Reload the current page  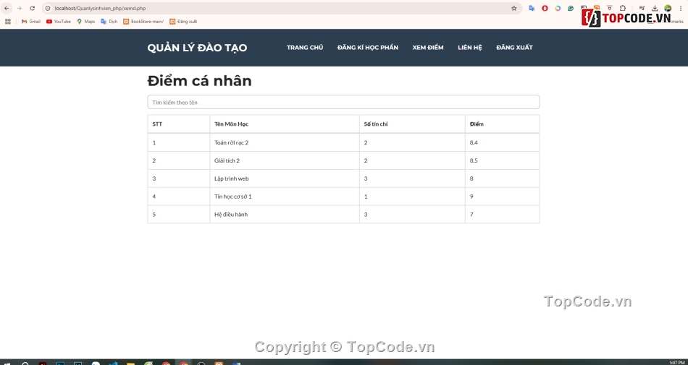coord(32,9)
